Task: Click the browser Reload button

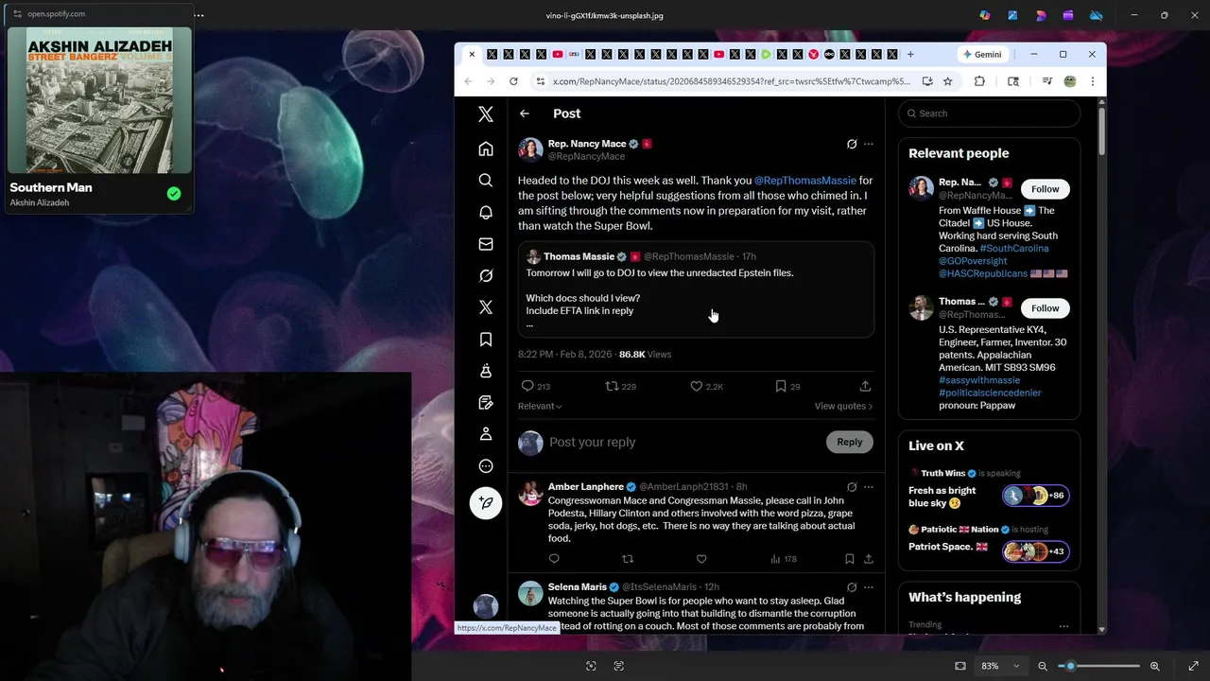Action: (x=513, y=81)
